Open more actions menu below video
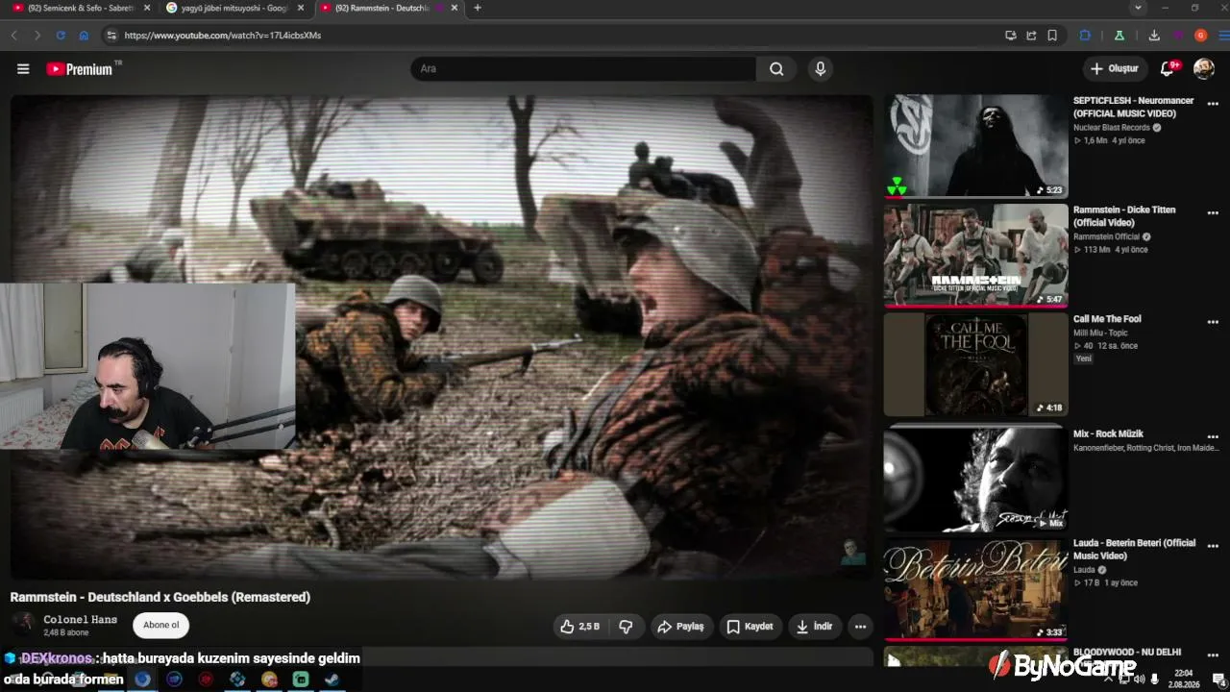The image size is (1230, 692). [x=860, y=627]
